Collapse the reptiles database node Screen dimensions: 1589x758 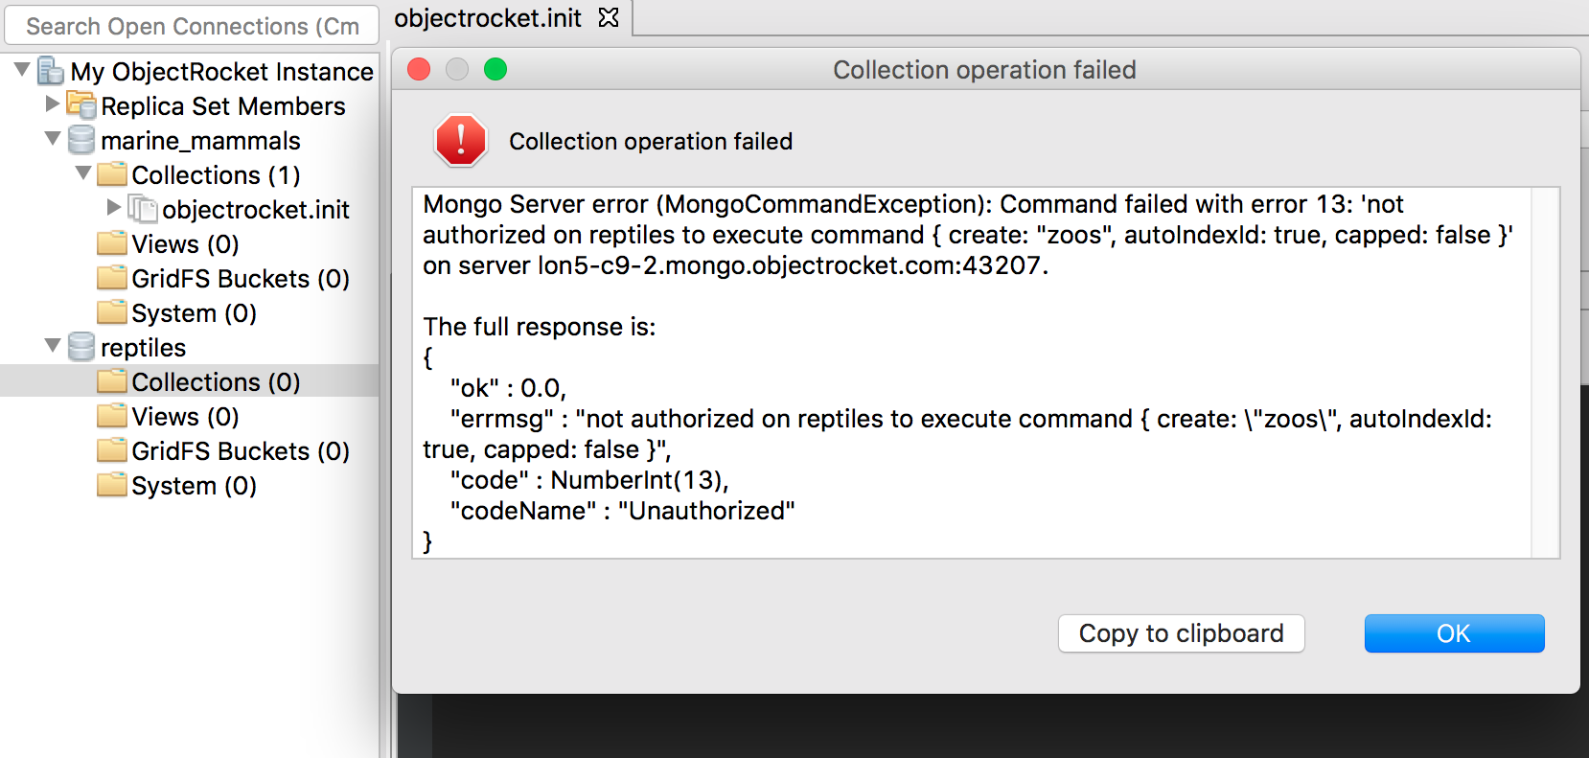point(52,347)
